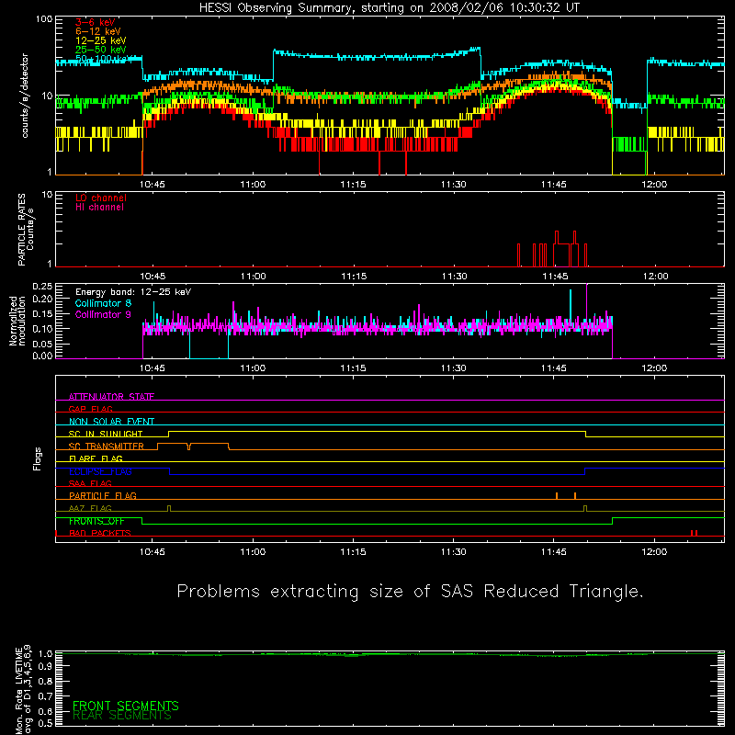Click the ATTENUATOR_STATE flag label

pos(111,397)
